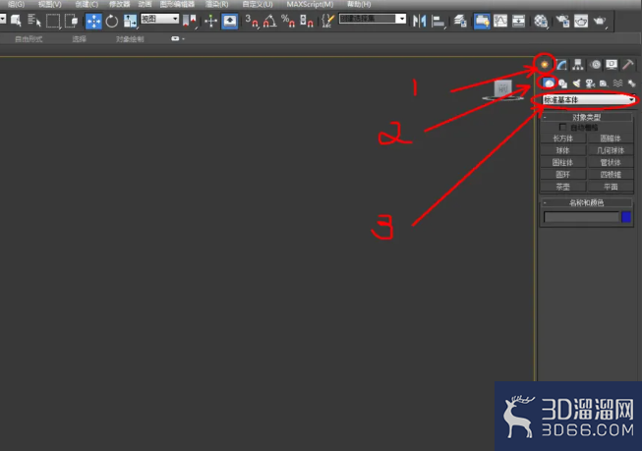
Task: Open the Motion command panel tab
Action: [x=596, y=64]
